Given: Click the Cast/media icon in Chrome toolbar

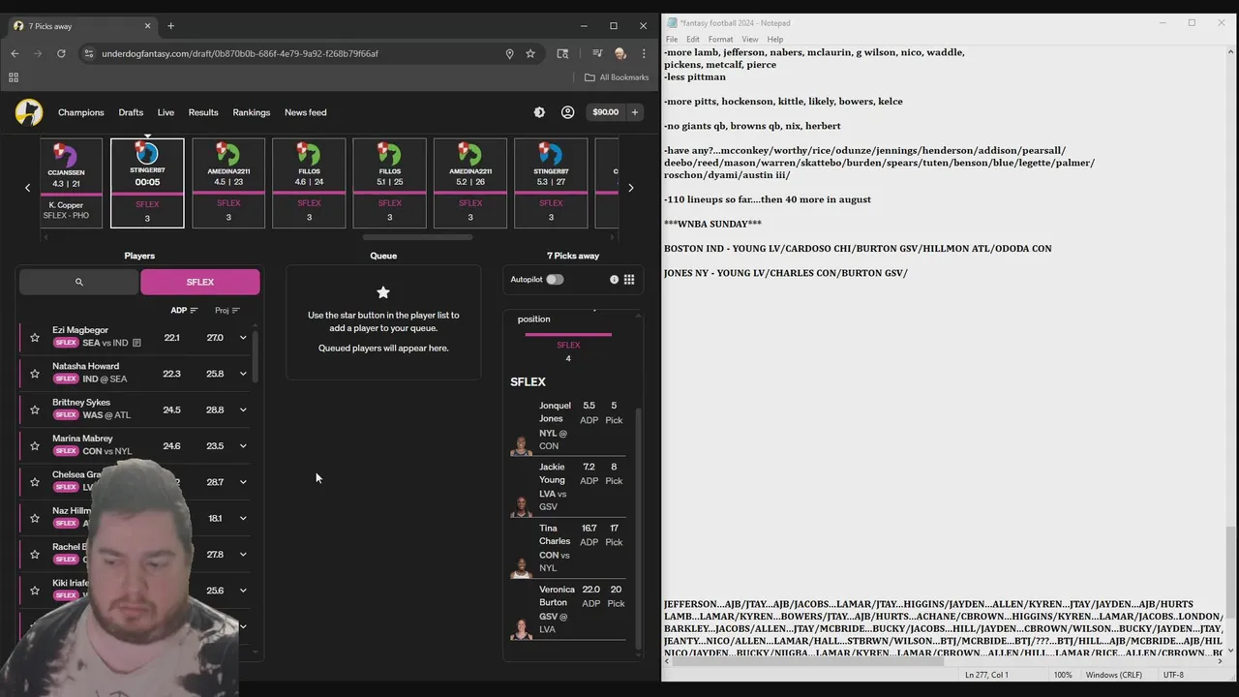Looking at the screenshot, I should coord(597,53).
